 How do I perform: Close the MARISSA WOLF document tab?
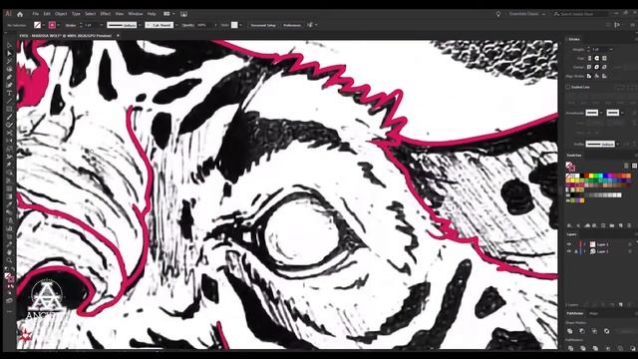coord(118,36)
